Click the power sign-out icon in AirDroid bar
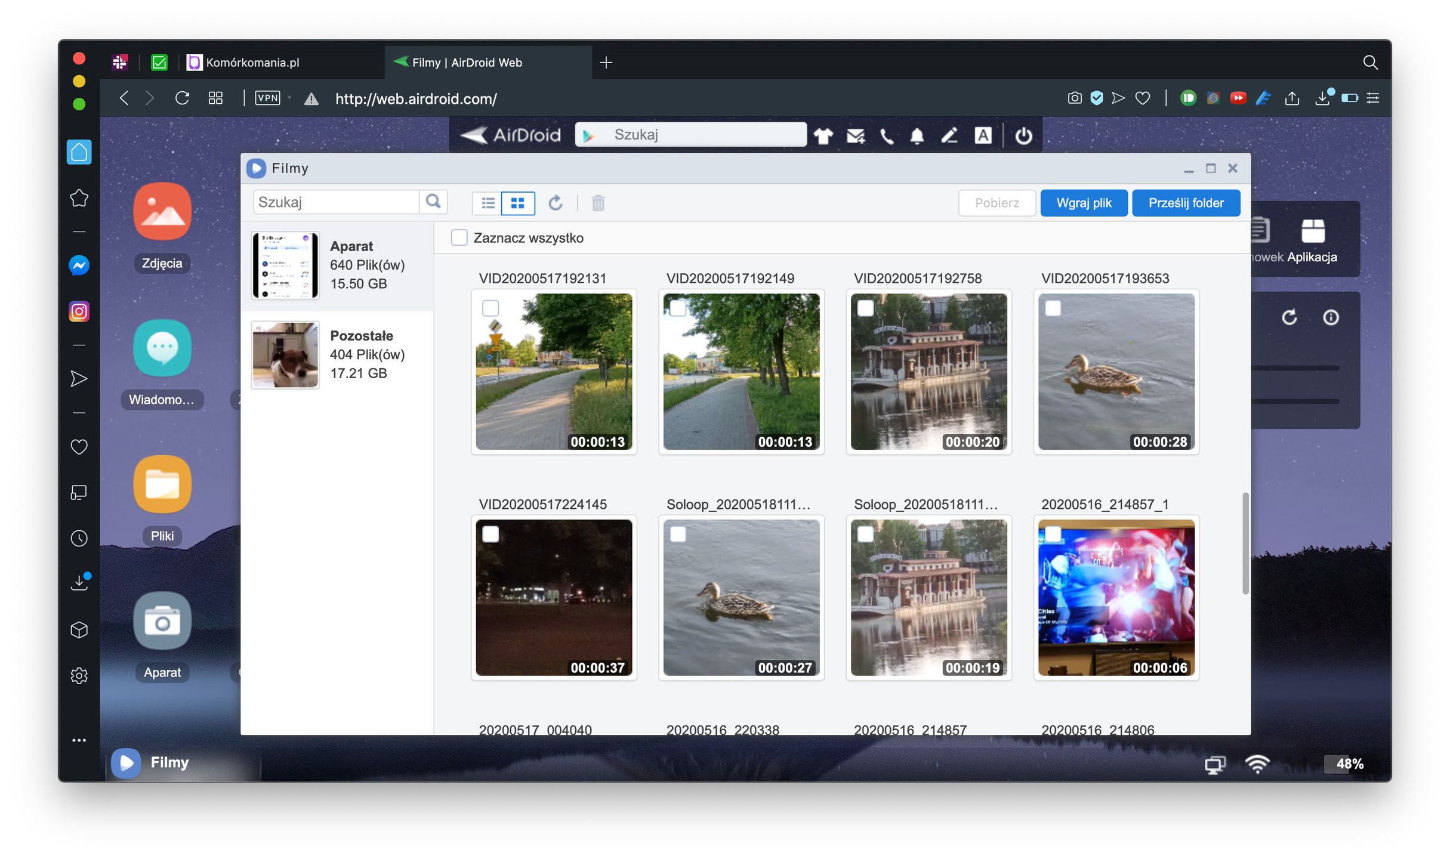The height and width of the screenshot is (859, 1450). [1024, 136]
